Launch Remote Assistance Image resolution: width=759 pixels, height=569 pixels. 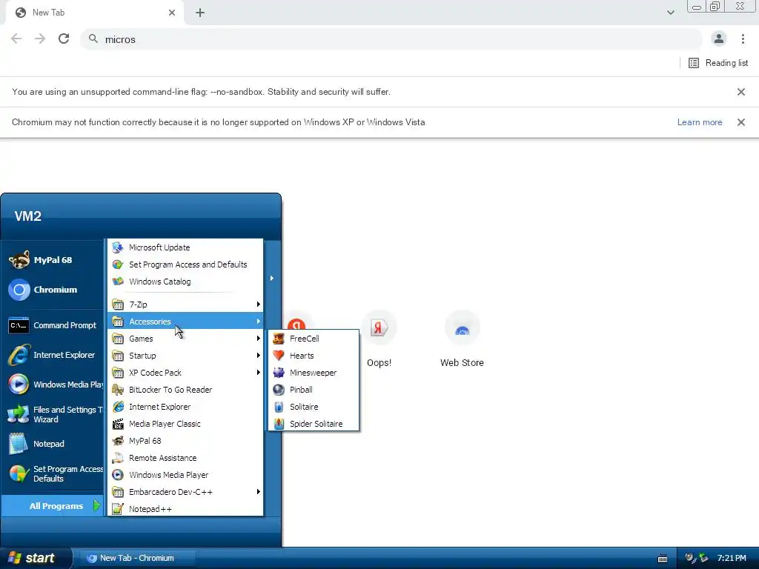(x=185, y=458)
